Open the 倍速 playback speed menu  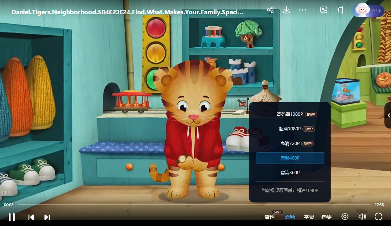(270, 217)
